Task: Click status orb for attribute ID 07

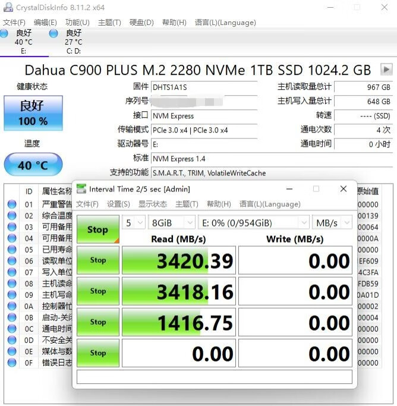Action: coord(12,272)
